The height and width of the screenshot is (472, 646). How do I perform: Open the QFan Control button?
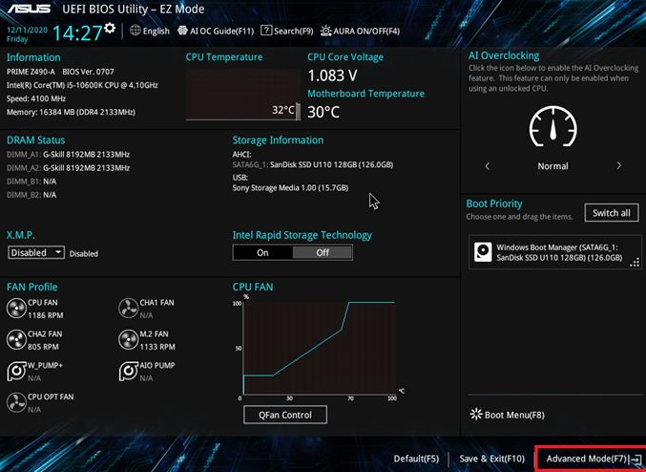point(285,415)
